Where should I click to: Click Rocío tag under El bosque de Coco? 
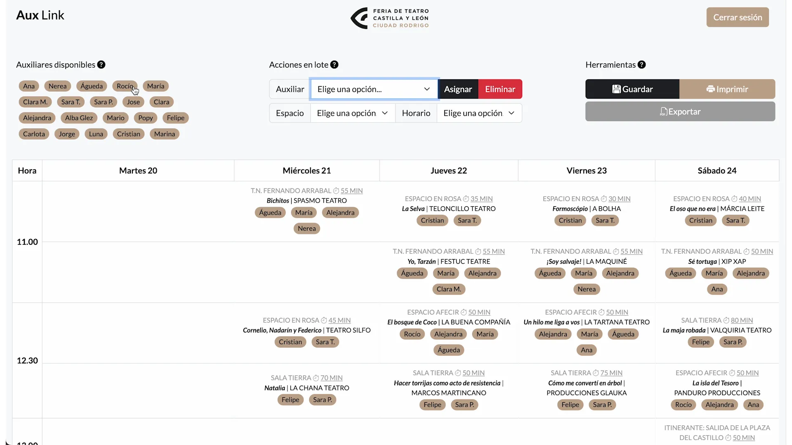[x=412, y=334]
